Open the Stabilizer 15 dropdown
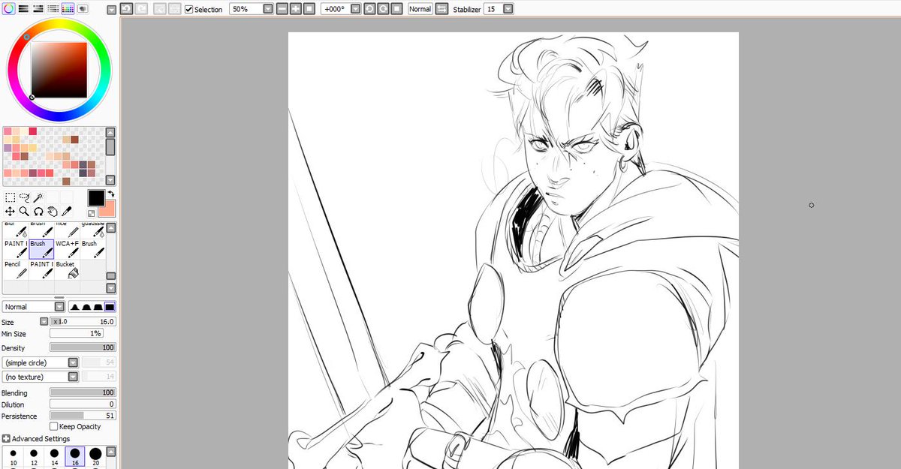 tap(508, 9)
